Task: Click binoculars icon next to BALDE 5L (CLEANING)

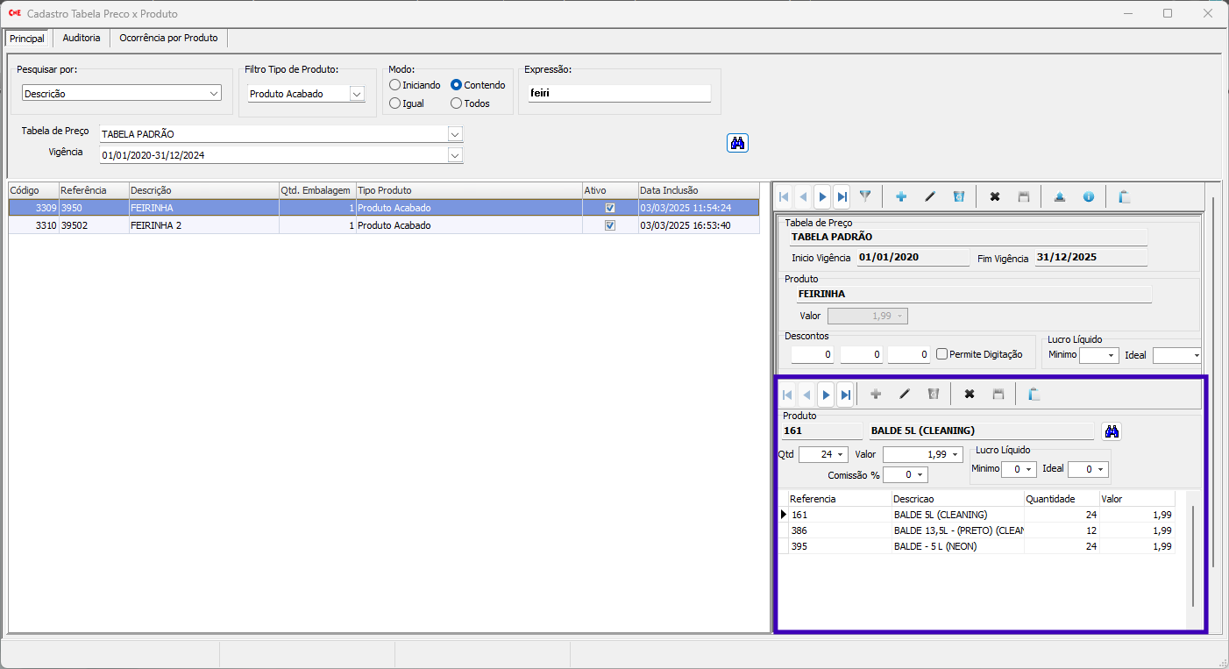Action: pos(1112,431)
